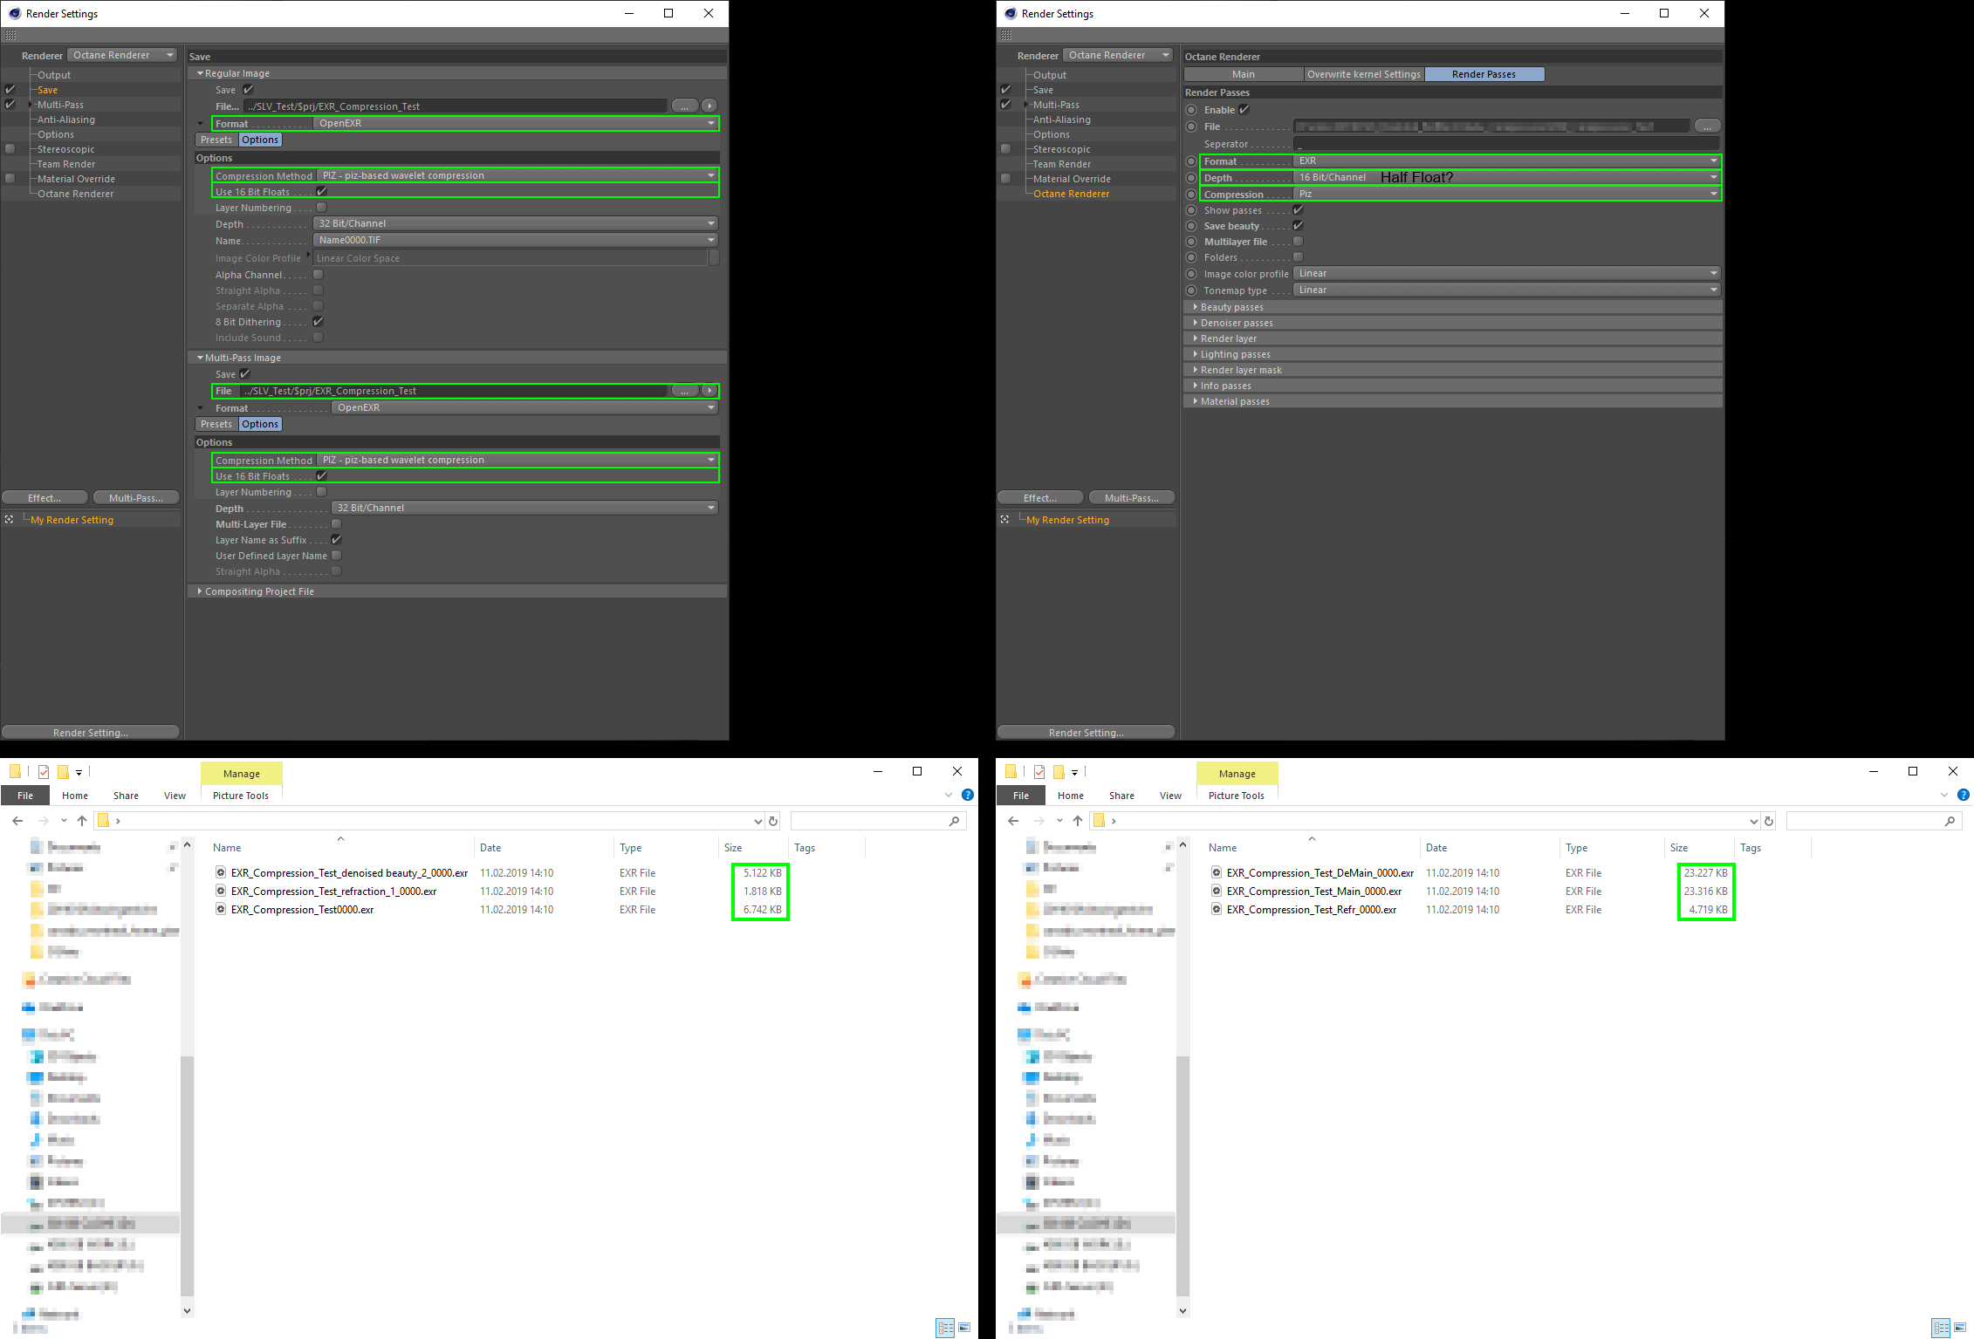Screen dimensions: 1974x1339
Task: Open the Regular Image Compression Method dropdown
Action: click(517, 175)
